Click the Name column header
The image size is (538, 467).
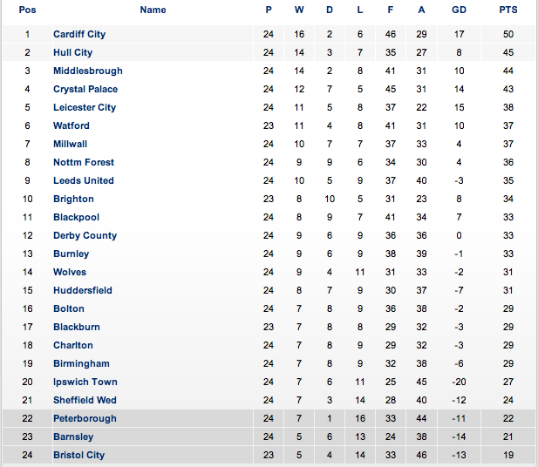(153, 10)
